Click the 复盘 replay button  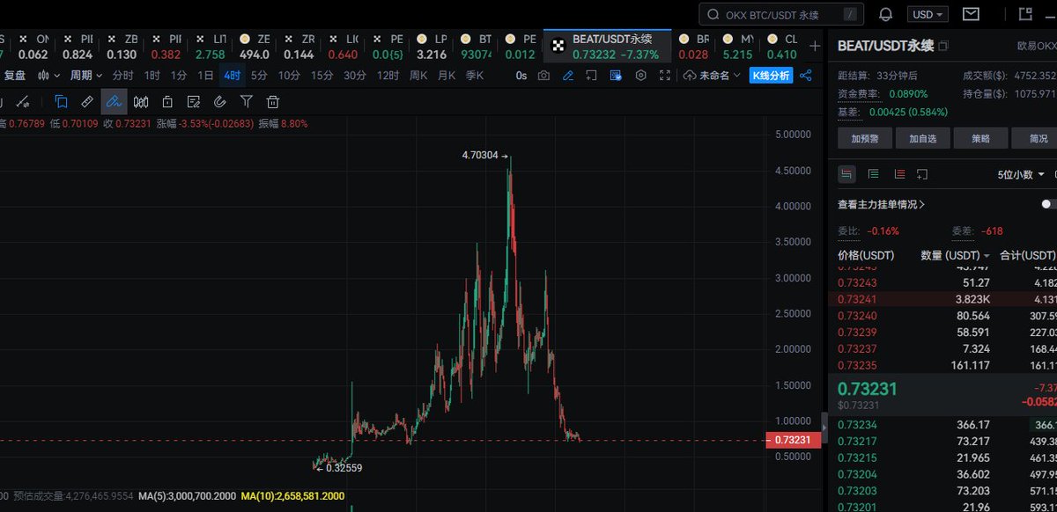pyautogui.click(x=15, y=76)
